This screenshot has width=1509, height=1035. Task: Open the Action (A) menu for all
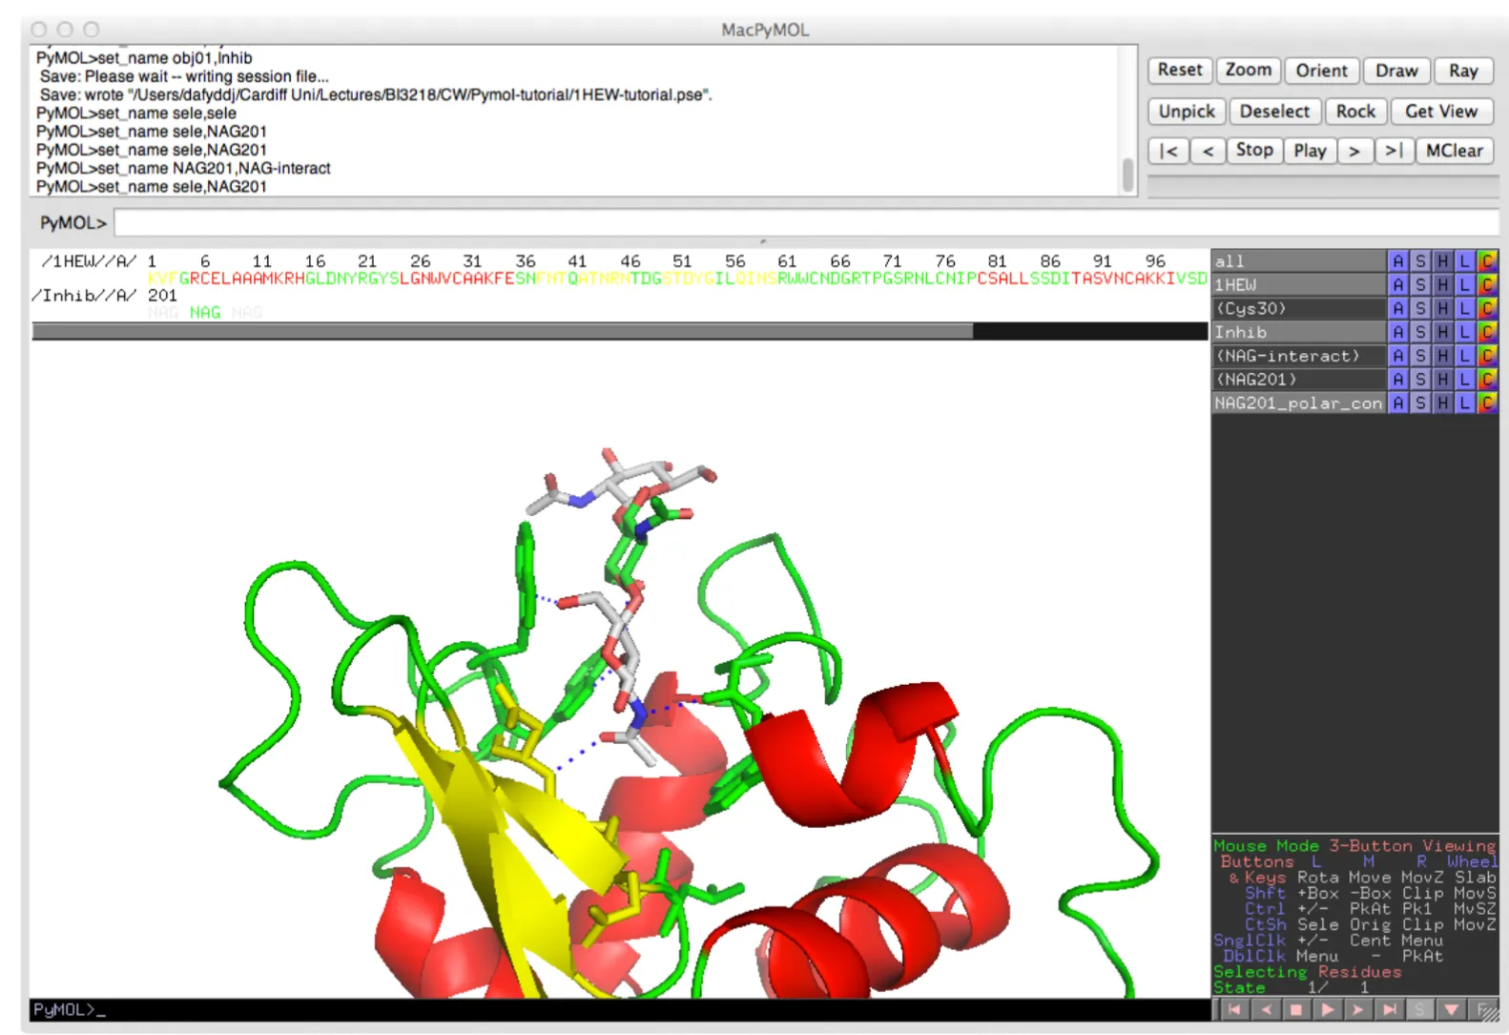(x=1397, y=261)
